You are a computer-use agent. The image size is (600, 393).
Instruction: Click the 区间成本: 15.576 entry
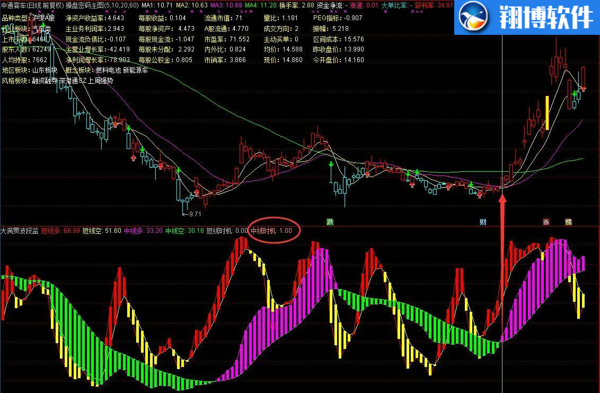pyautogui.click(x=339, y=39)
